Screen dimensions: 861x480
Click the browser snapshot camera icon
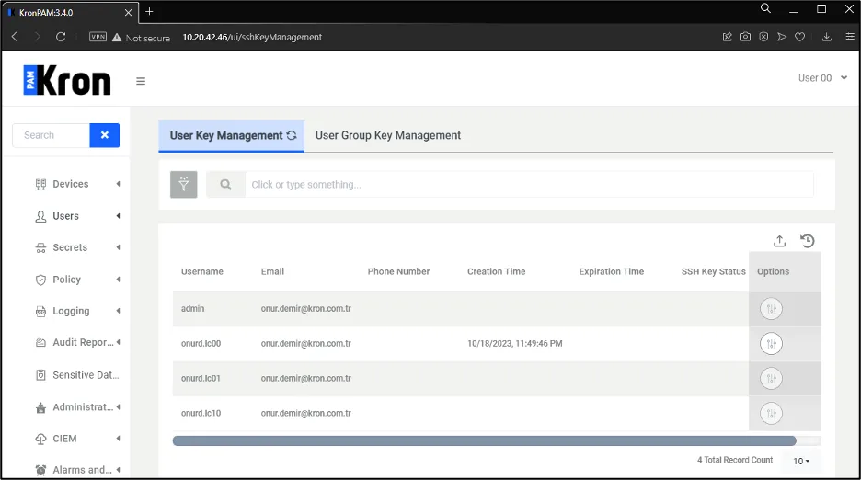tap(745, 37)
